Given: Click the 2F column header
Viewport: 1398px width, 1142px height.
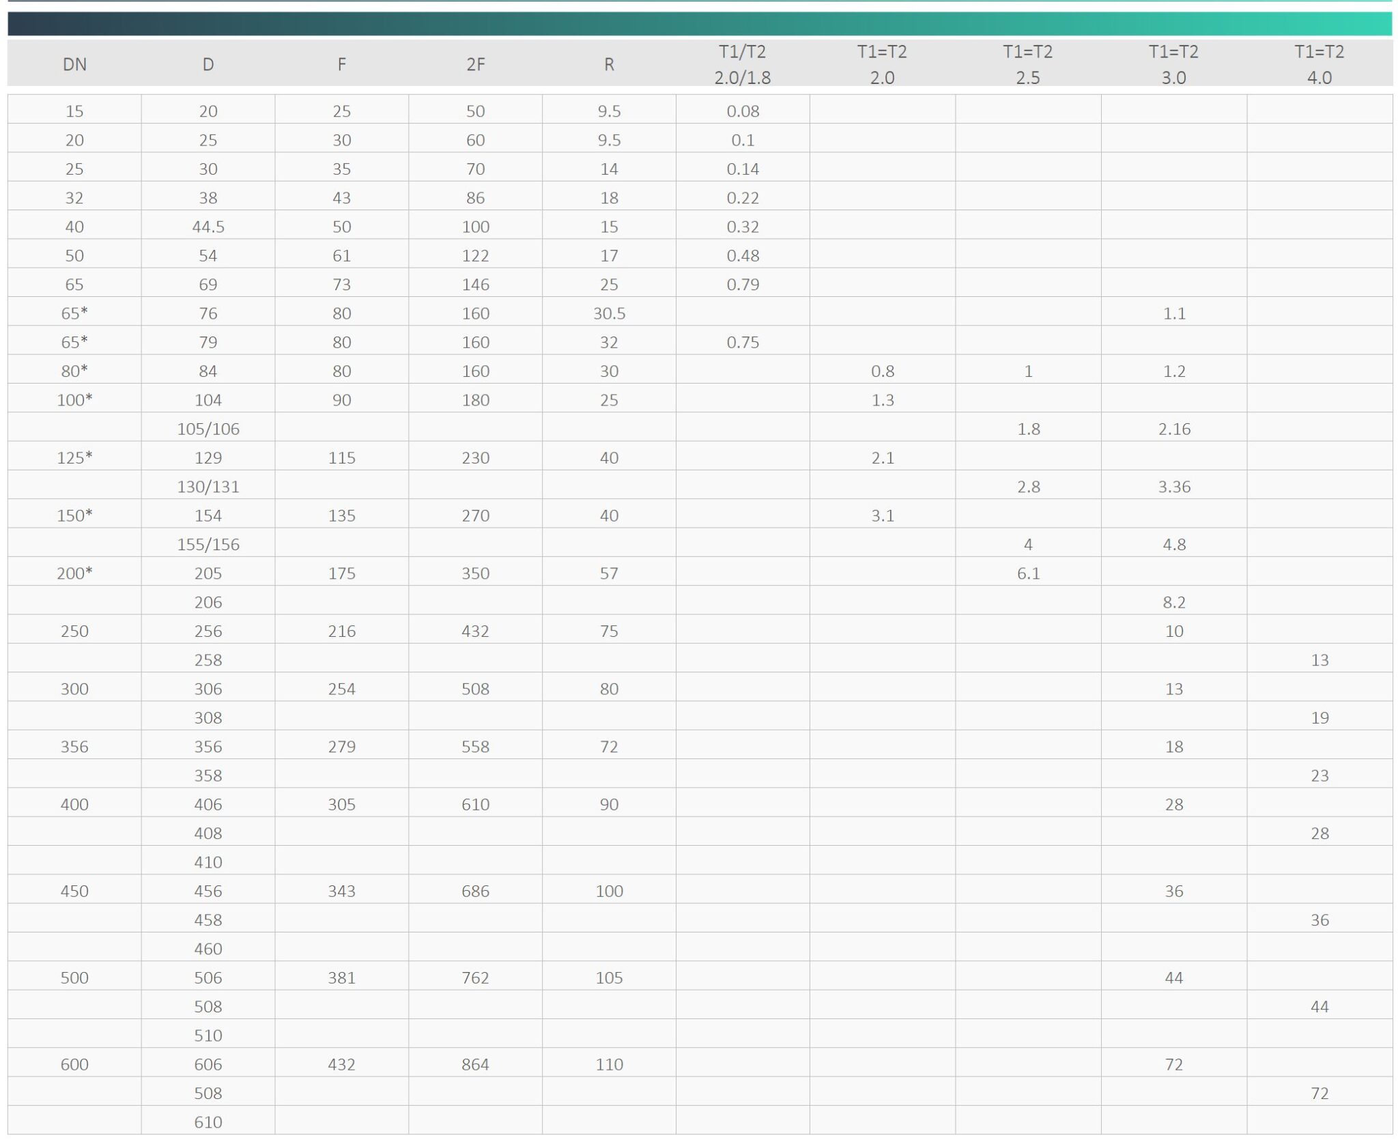Looking at the screenshot, I should point(475,64).
